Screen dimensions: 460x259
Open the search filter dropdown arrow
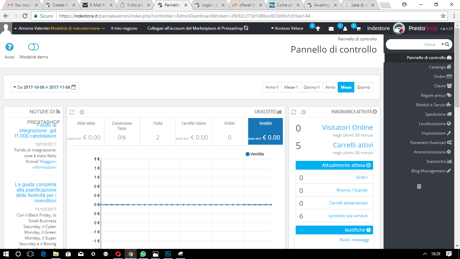tap(442, 44)
